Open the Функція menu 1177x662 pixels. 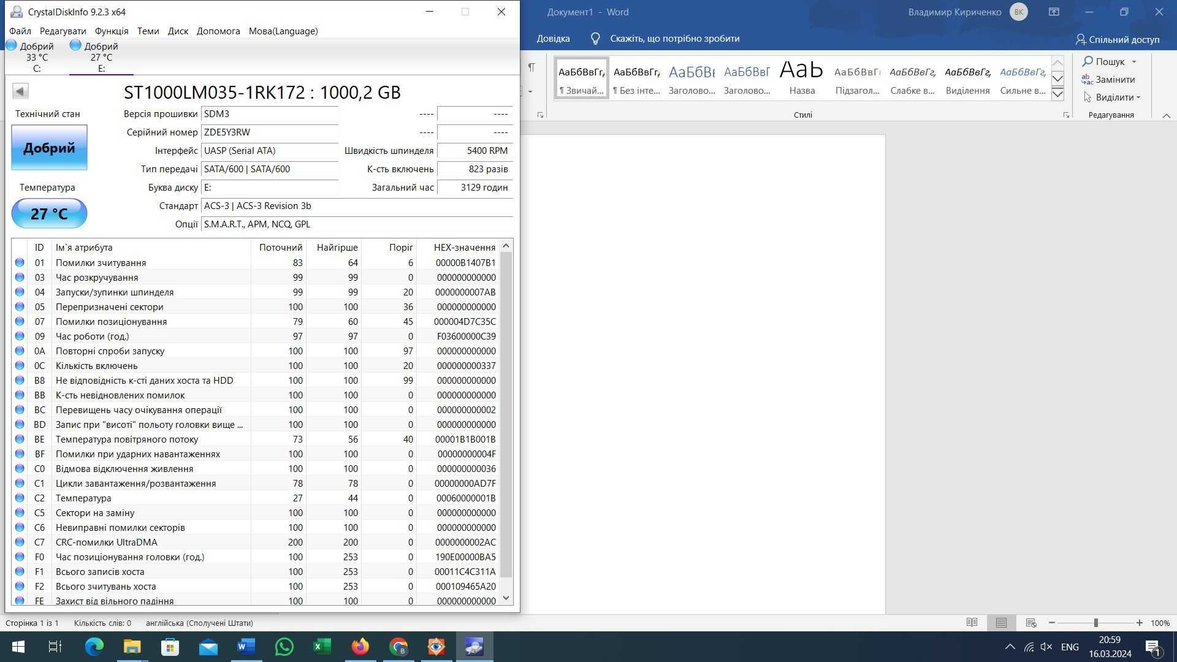112,31
